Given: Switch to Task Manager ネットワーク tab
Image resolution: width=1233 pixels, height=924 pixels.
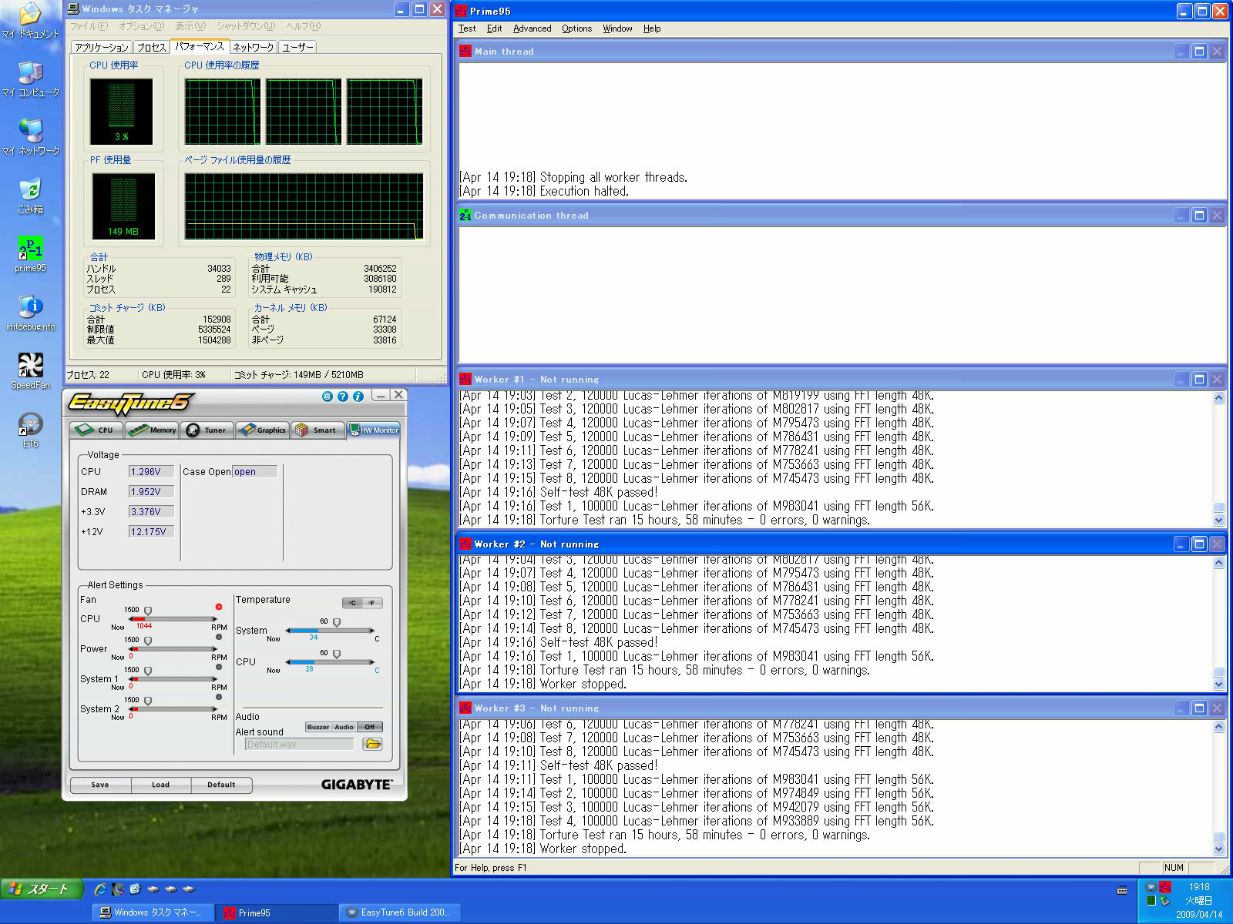Looking at the screenshot, I should (x=253, y=48).
